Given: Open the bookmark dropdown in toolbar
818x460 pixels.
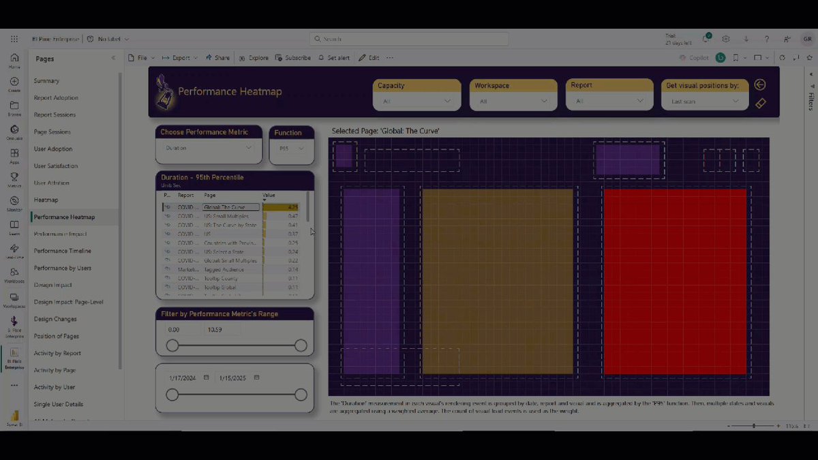Looking at the screenshot, I should click(739, 58).
